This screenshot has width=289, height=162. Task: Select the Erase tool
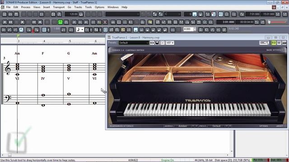15,30
